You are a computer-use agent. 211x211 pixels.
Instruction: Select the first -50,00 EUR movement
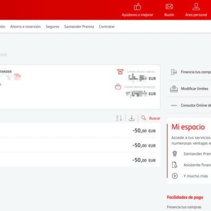coord(80,130)
